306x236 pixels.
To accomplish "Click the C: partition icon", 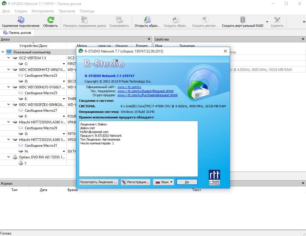I will pyautogui.click(x=21, y=64).
